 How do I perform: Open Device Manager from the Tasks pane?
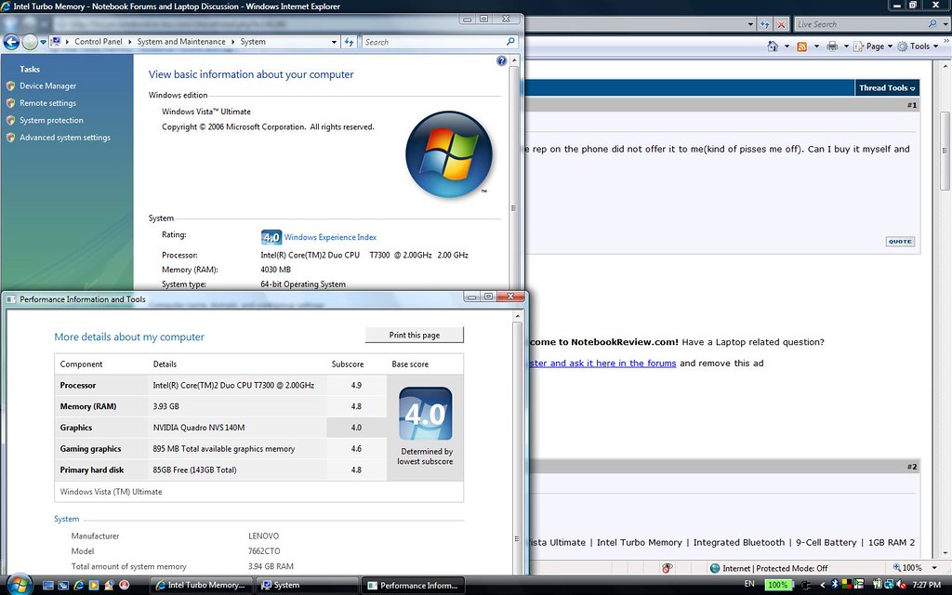tap(48, 86)
